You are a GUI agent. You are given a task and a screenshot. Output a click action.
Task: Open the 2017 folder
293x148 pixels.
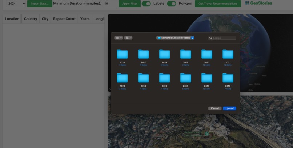pos(143,54)
